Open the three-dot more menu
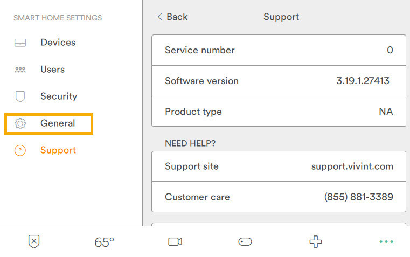This screenshot has height=257, width=410. tap(386, 241)
